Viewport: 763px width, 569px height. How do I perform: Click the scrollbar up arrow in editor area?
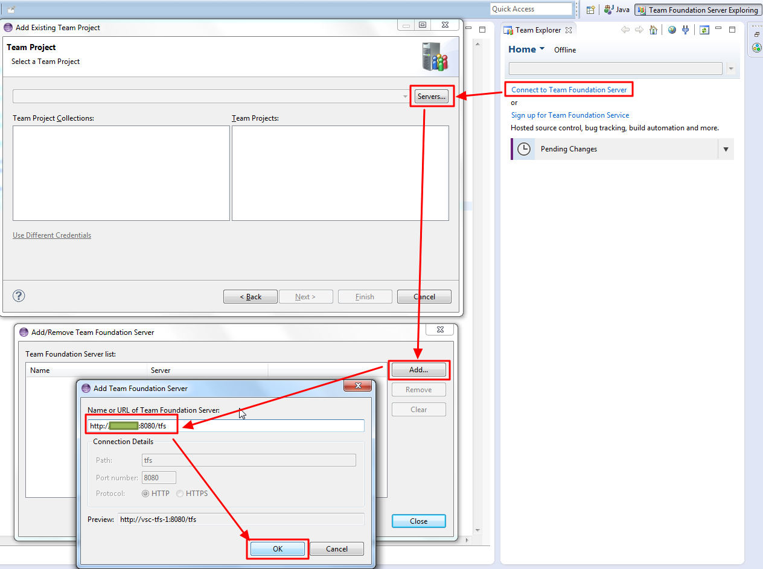click(x=477, y=44)
